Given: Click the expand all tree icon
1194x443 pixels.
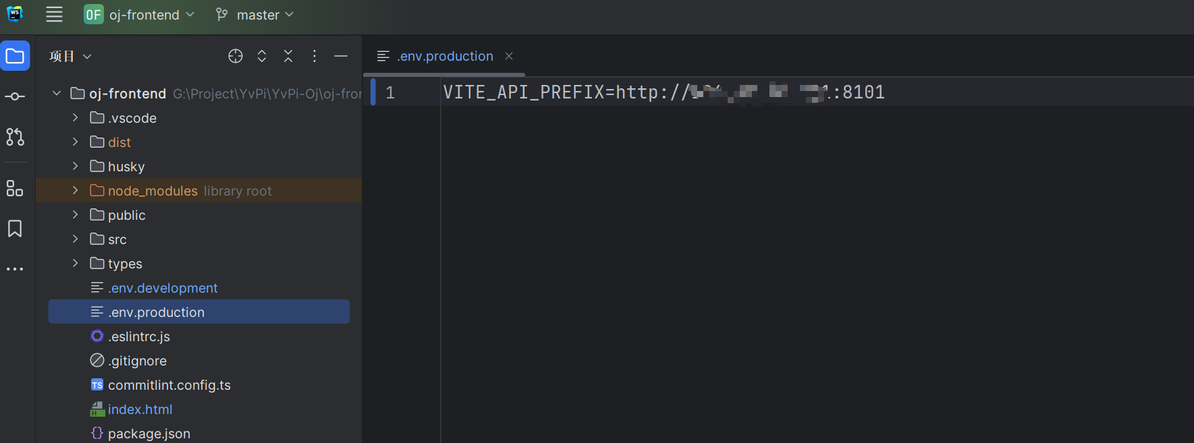Looking at the screenshot, I should [262, 56].
